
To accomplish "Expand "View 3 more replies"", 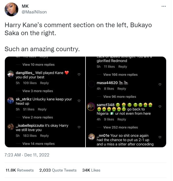I will (37, 91).
